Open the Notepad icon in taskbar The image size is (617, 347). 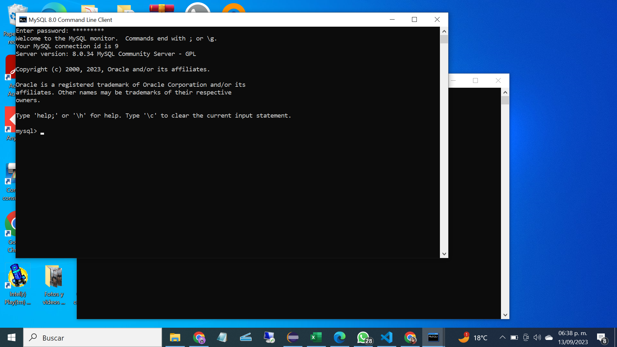click(x=222, y=337)
